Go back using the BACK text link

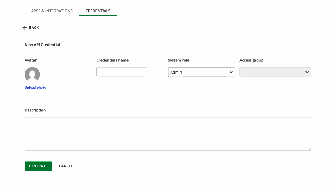[34, 28]
